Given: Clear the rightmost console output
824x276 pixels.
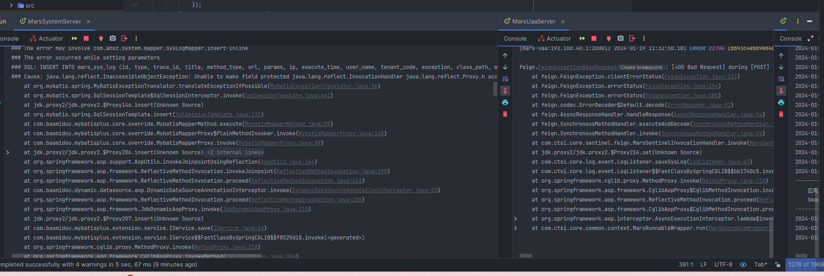Looking at the screenshot, I should pos(781,114).
